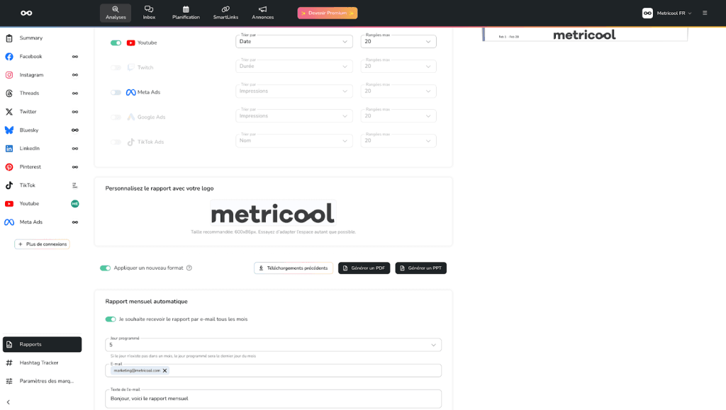Go to the SmartLinks tab
The image size is (726, 410).
coord(225,13)
